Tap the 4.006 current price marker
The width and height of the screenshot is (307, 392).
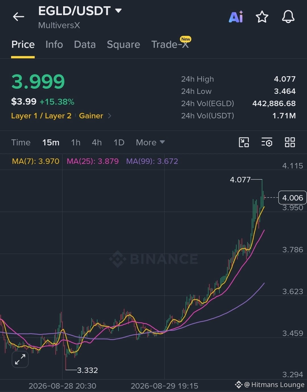293,198
